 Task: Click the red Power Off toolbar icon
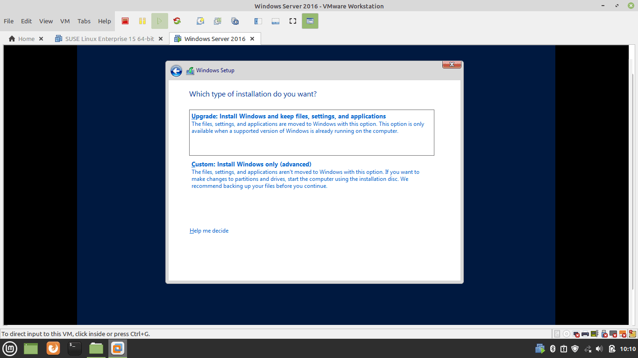click(125, 21)
